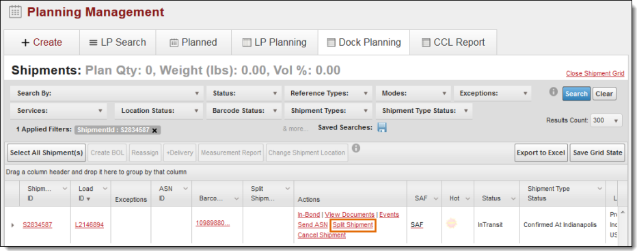Click the blue Search button
The image size is (637, 251).
point(576,94)
